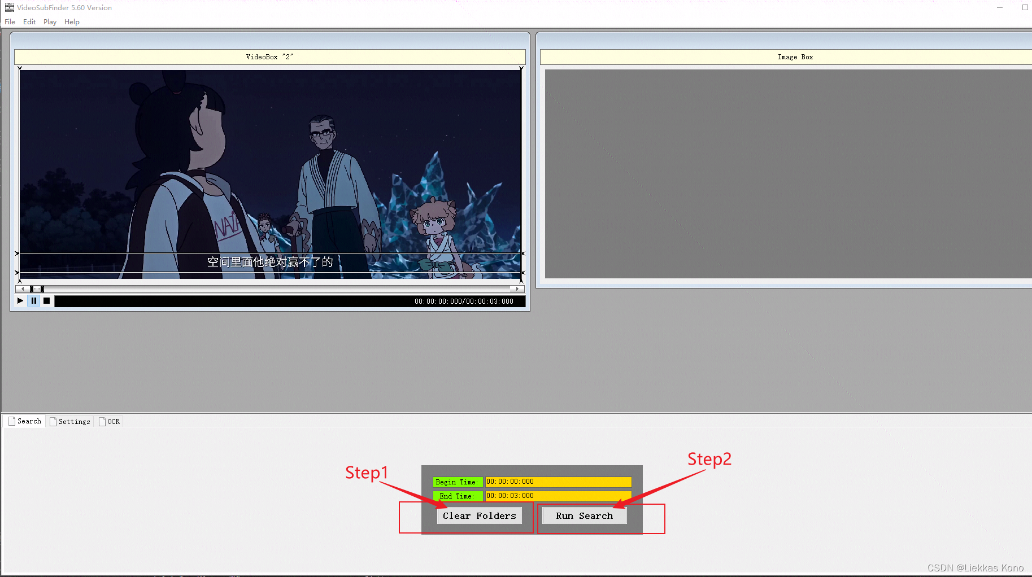
Task: Click the Play video button
Action: pos(20,301)
